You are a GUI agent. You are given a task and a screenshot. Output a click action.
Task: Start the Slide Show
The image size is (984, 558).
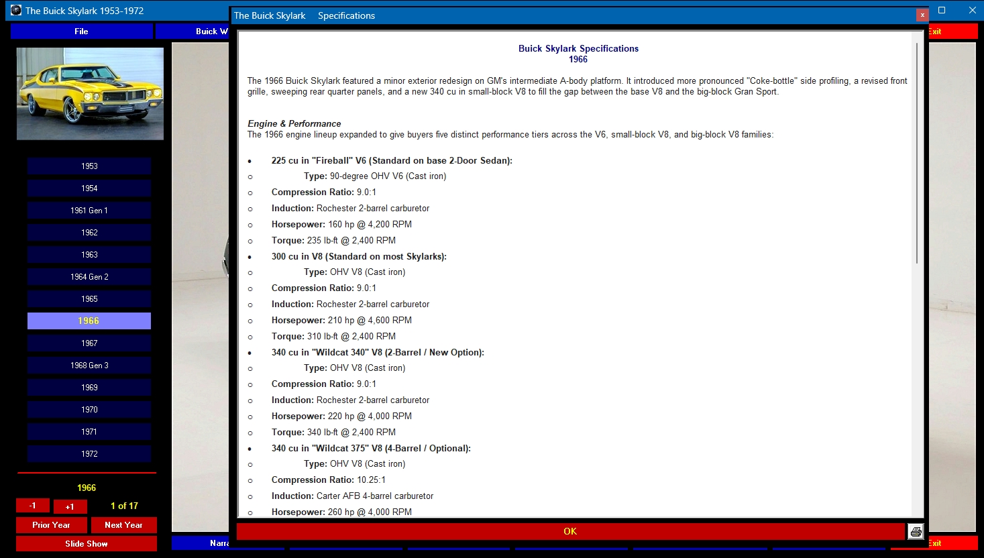click(87, 544)
